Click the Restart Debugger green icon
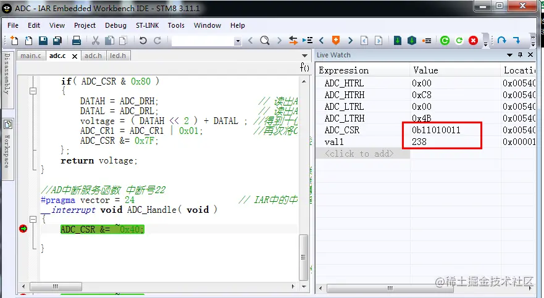The image size is (544, 298). tap(459, 41)
